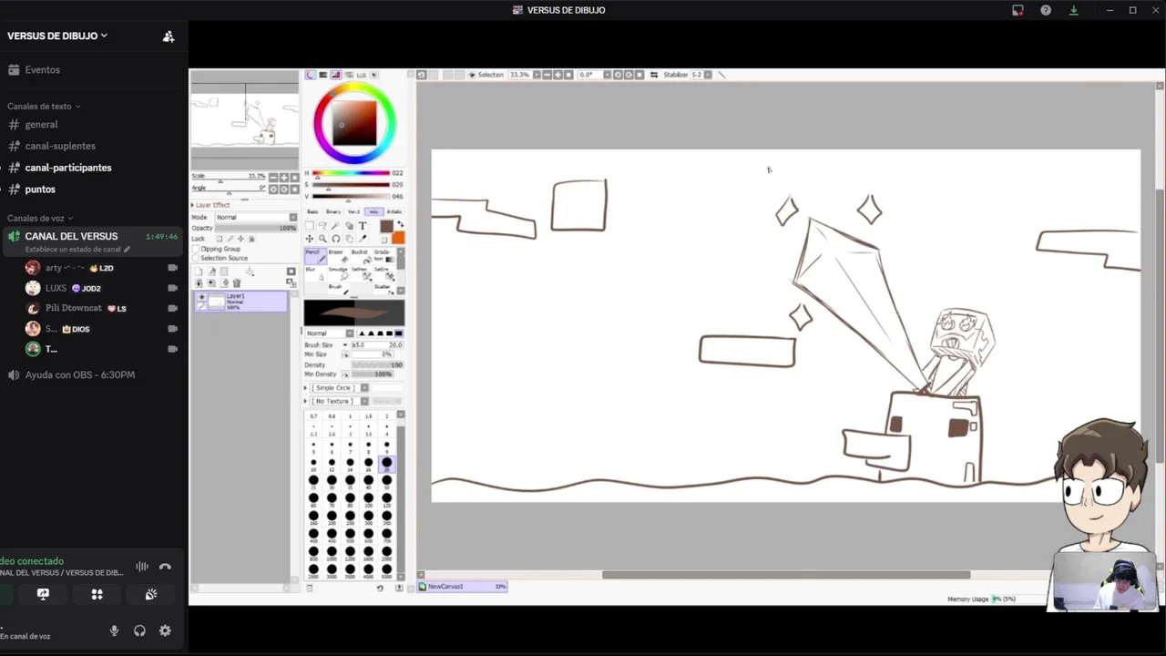The height and width of the screenshot is (656, 1166).
Task: Choose the Text tool
Action: pos(363,226)
